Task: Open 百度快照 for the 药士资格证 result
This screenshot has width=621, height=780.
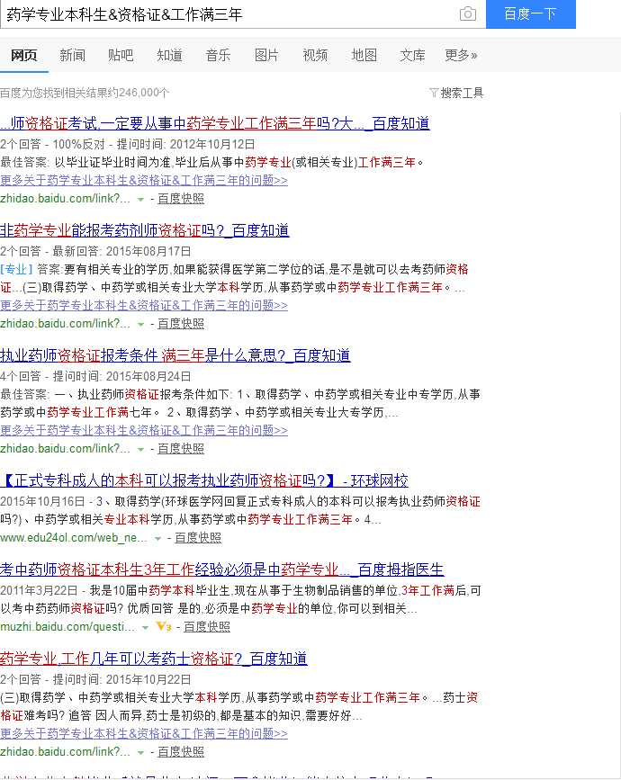Action: [x=181, y=751]
